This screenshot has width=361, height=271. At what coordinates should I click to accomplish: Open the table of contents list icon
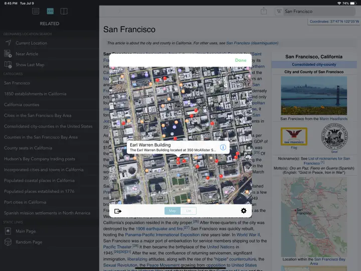click(x=36, y=11)
